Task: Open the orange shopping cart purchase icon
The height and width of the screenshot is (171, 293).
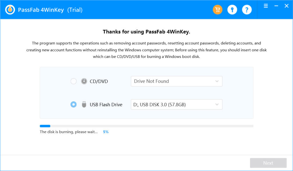Action: click(217, 9)
